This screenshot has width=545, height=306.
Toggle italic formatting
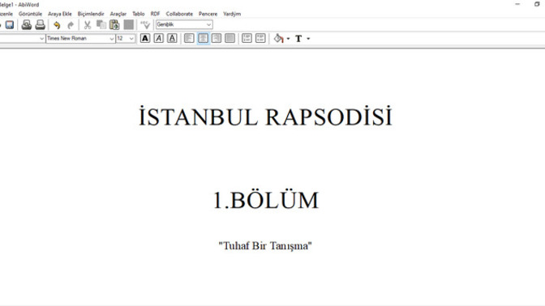(158, 38)
